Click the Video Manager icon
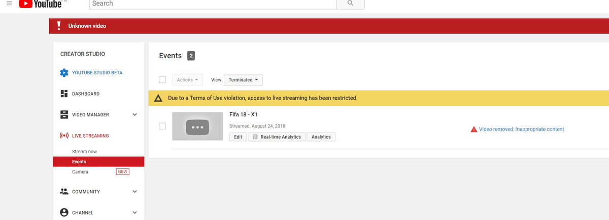This screenshot has height=220, width=609. (64, 114)
